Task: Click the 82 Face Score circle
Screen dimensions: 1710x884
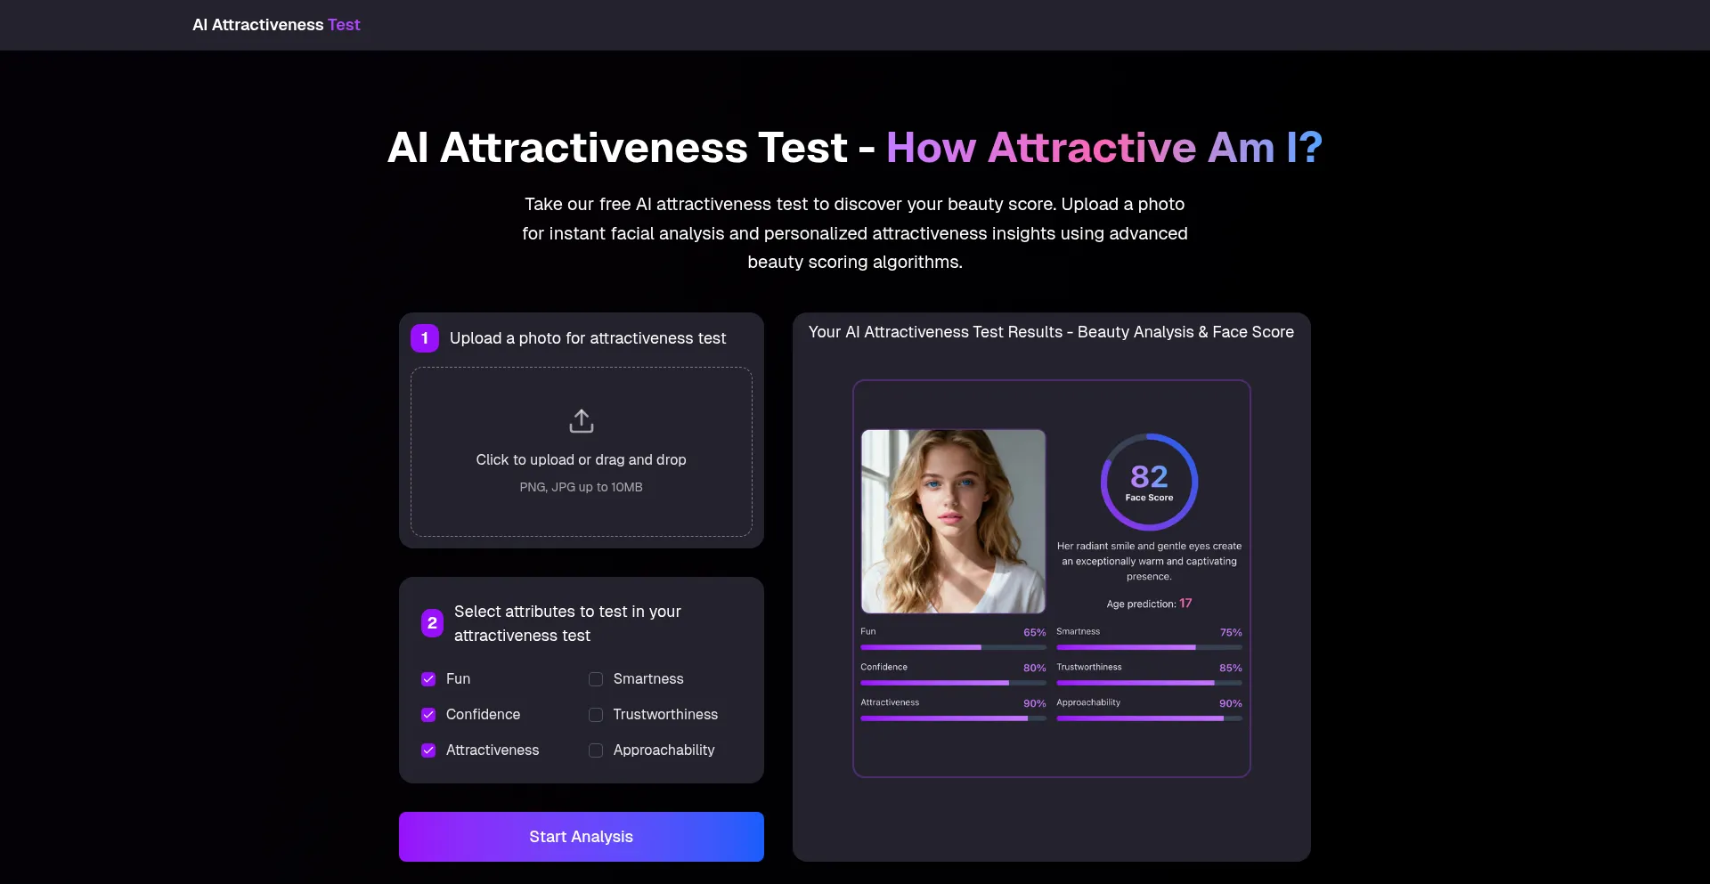Action: click(x=1149, y=482)
